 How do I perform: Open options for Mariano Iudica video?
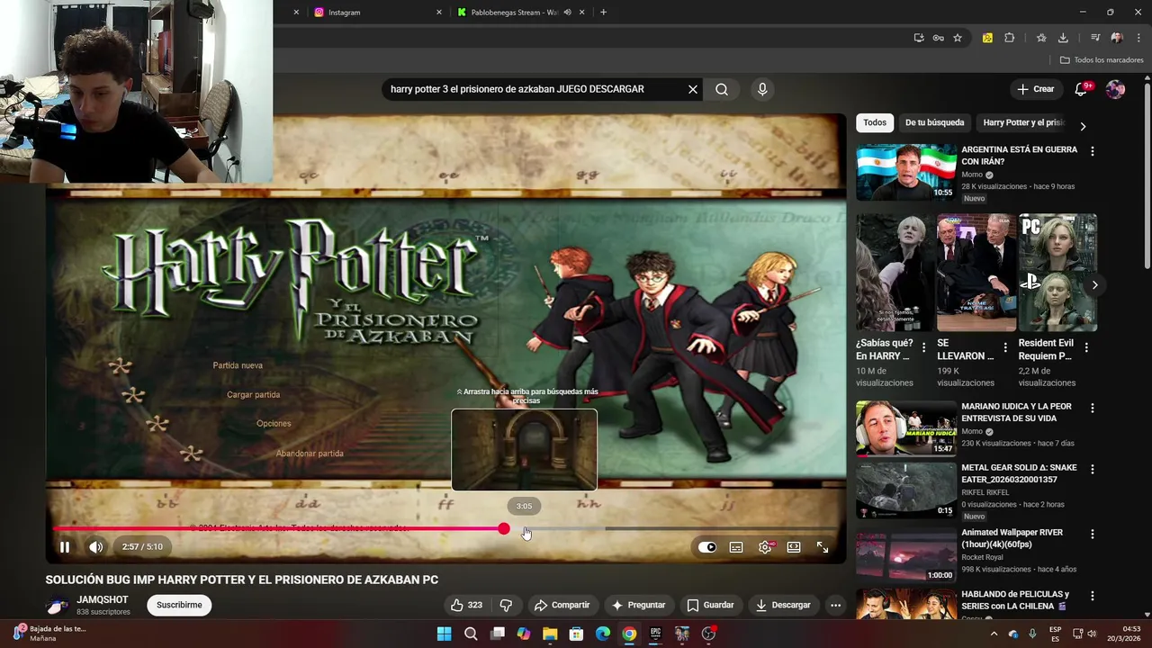tap(1093, 408)
